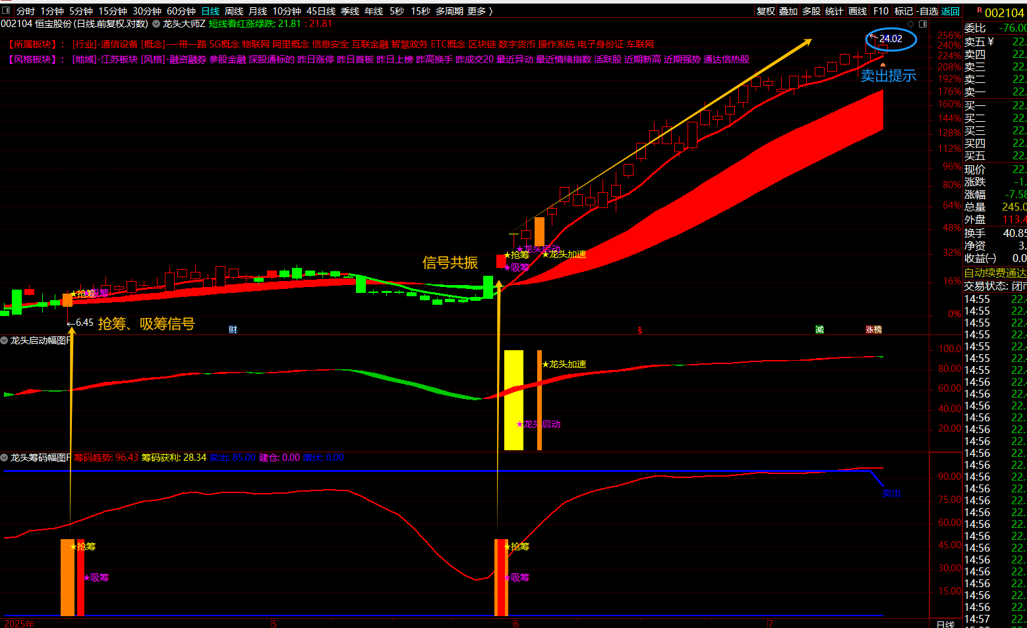Expand the 龙头启动幅图 indicator menu arrow
Viewport: 1027px width, 628px height.
4,340
